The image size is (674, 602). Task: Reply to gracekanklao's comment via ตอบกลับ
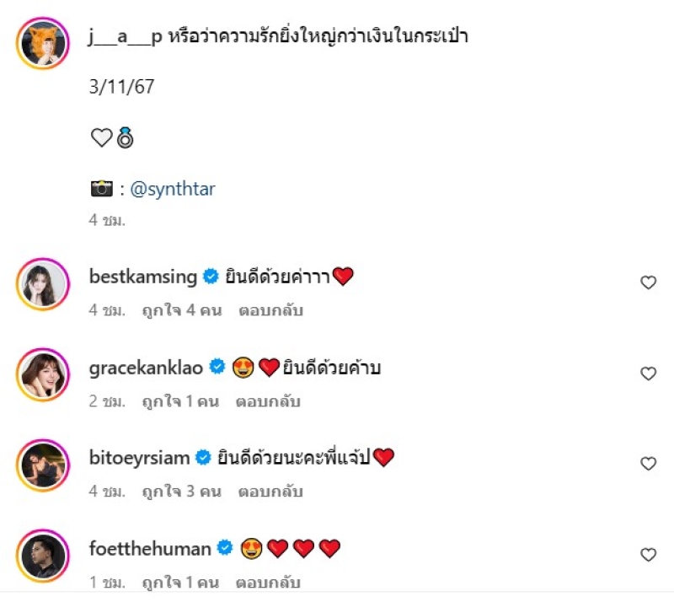pos(268,401)
